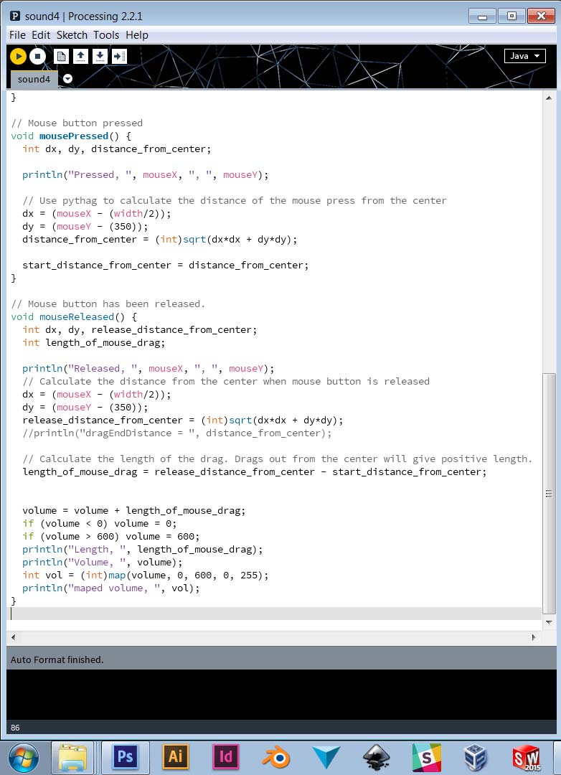Place cursor on the empty highlighted last line
This screenshot has width=561, height=775.
pyautogui.click(x=275, y=614)
